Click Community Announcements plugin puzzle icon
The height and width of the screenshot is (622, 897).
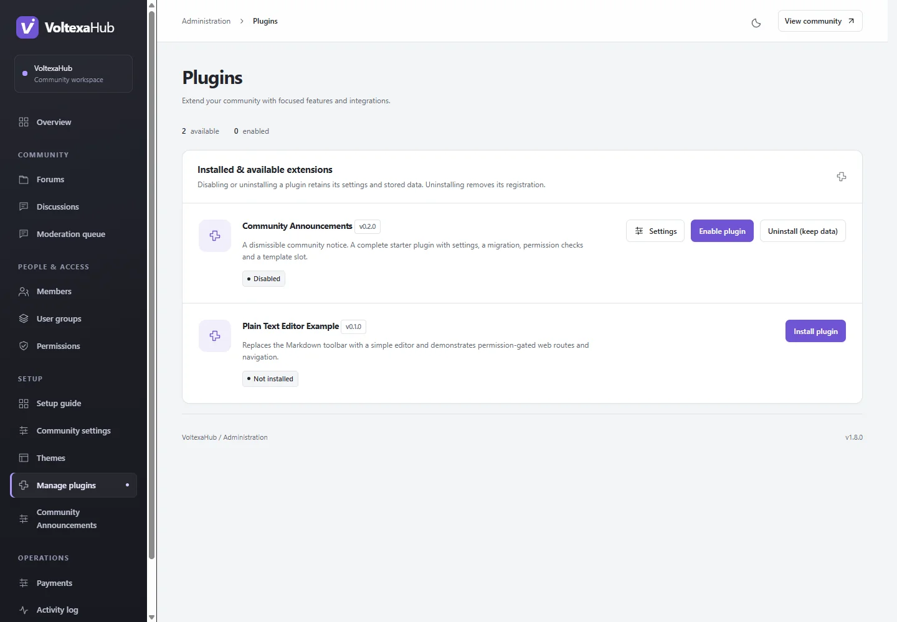click(215, 236)
